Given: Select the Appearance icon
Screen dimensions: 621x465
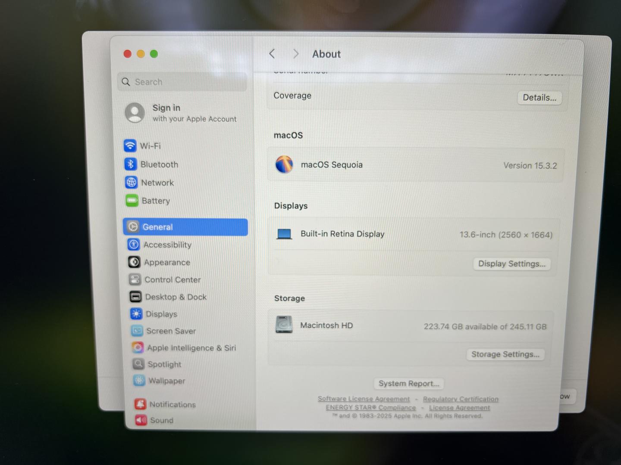Looking at the screenshot, I should click(134, 262).
